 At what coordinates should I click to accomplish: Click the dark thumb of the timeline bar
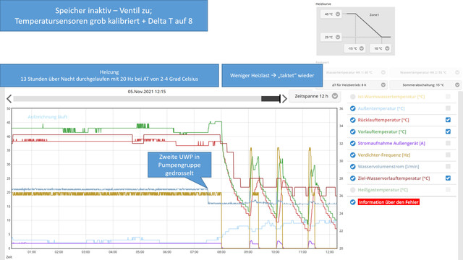[271, 98]
